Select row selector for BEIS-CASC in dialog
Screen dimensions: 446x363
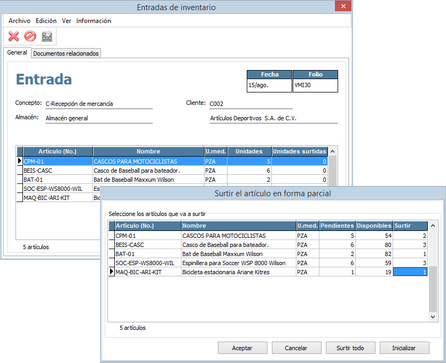(x=111, y=245)
